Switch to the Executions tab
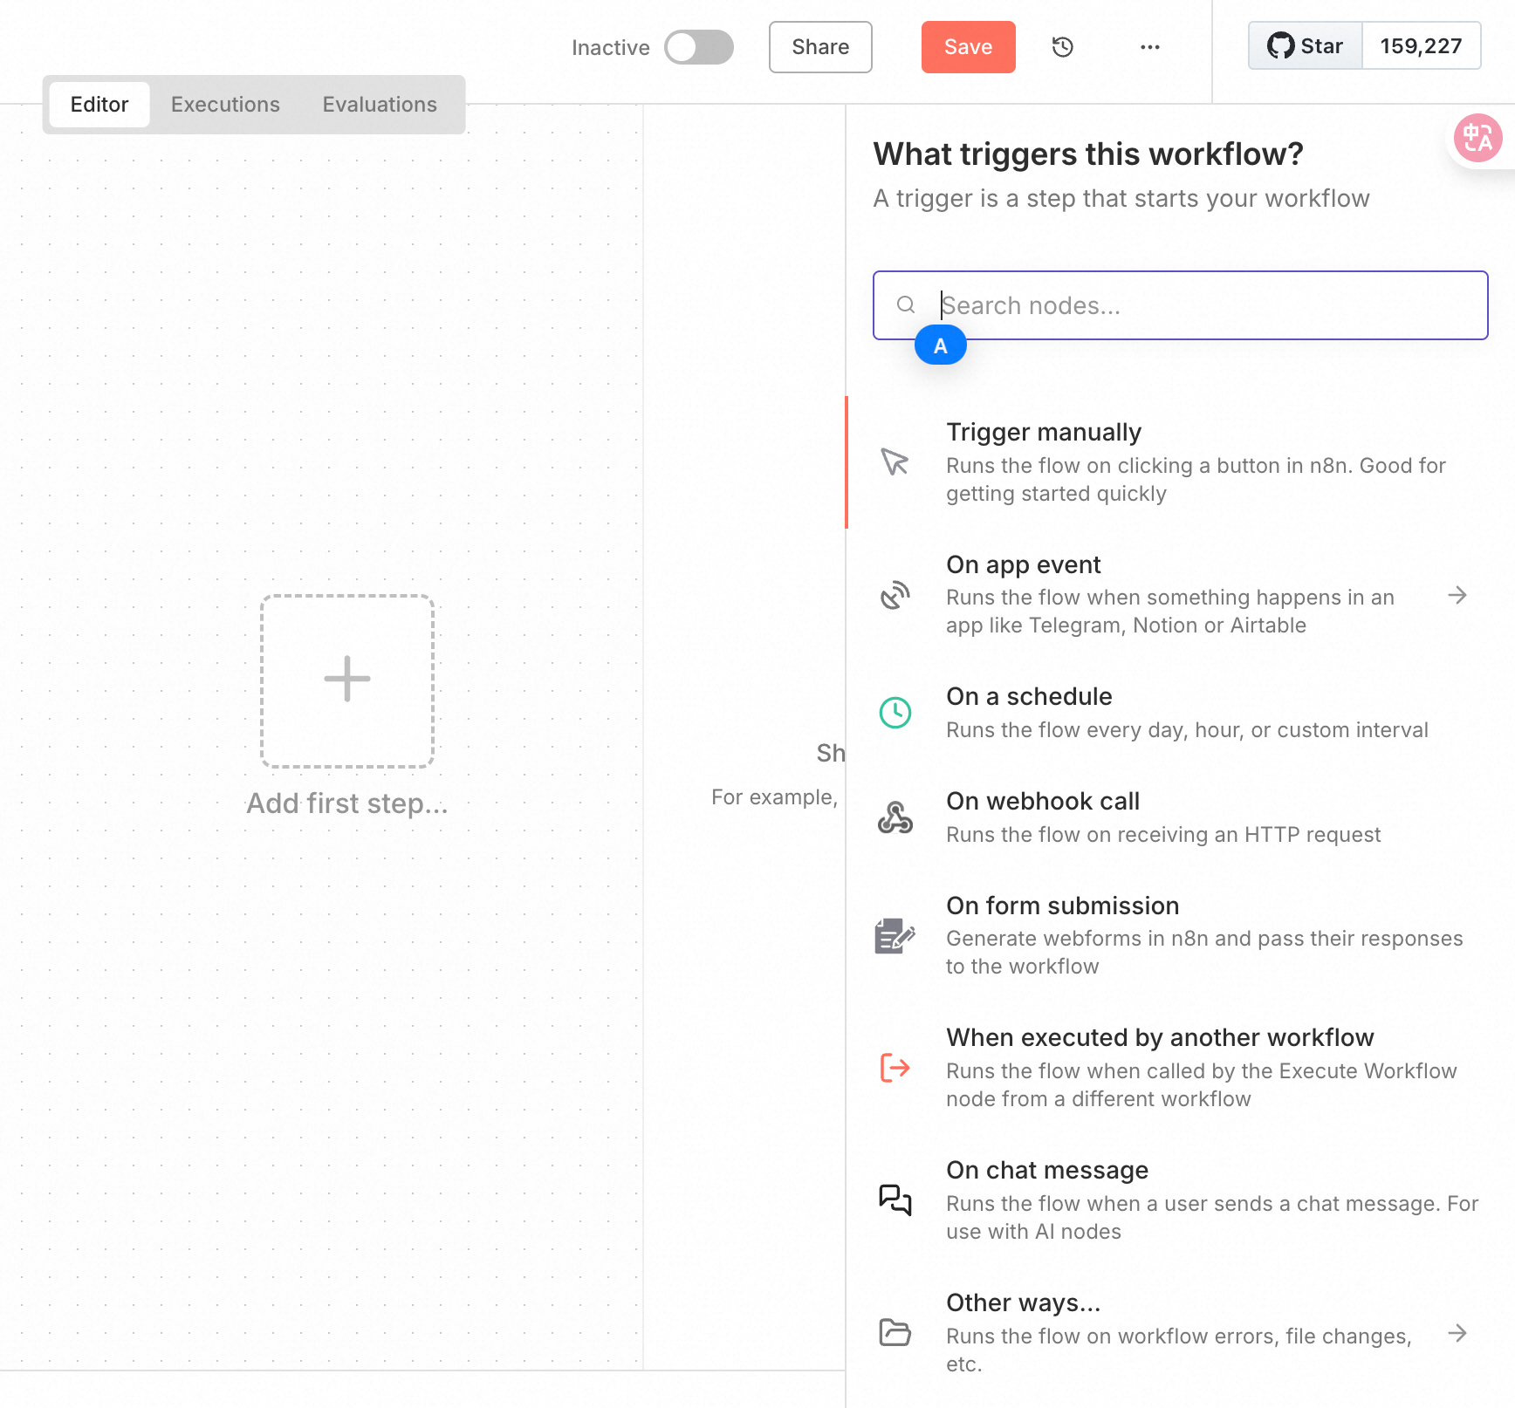Screen dimensions: 1515x1408 (x=225, y=105)
